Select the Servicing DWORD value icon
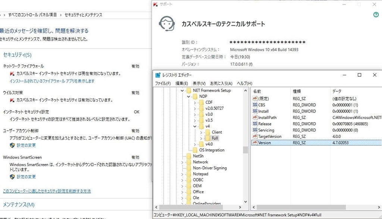382x219 pixels. pos(255,130)
